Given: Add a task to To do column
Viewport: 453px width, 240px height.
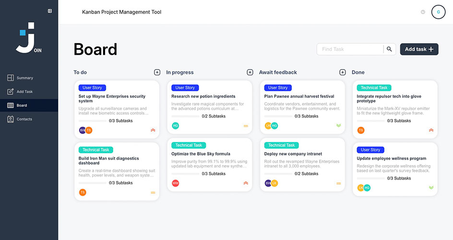Looking at the screenshot, I should [x=157, y=72].
